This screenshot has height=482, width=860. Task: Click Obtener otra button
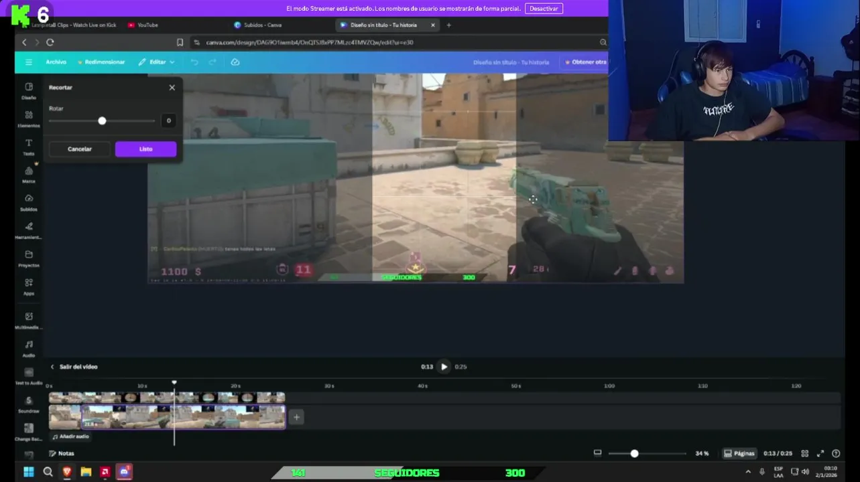point(586,62)
